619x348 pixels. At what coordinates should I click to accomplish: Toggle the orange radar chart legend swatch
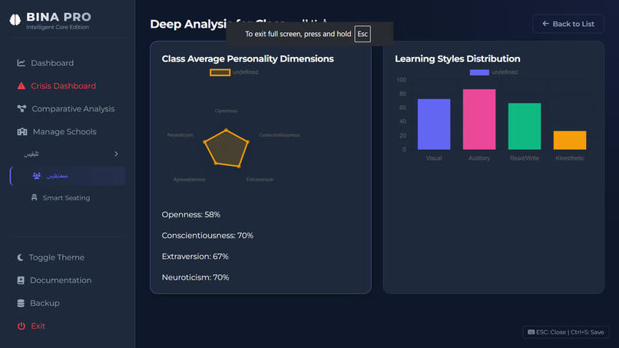pyautogui.click(x=220, y=72)
